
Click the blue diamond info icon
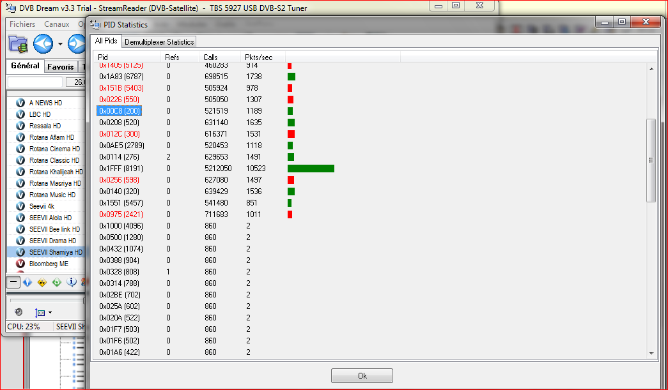27,282
